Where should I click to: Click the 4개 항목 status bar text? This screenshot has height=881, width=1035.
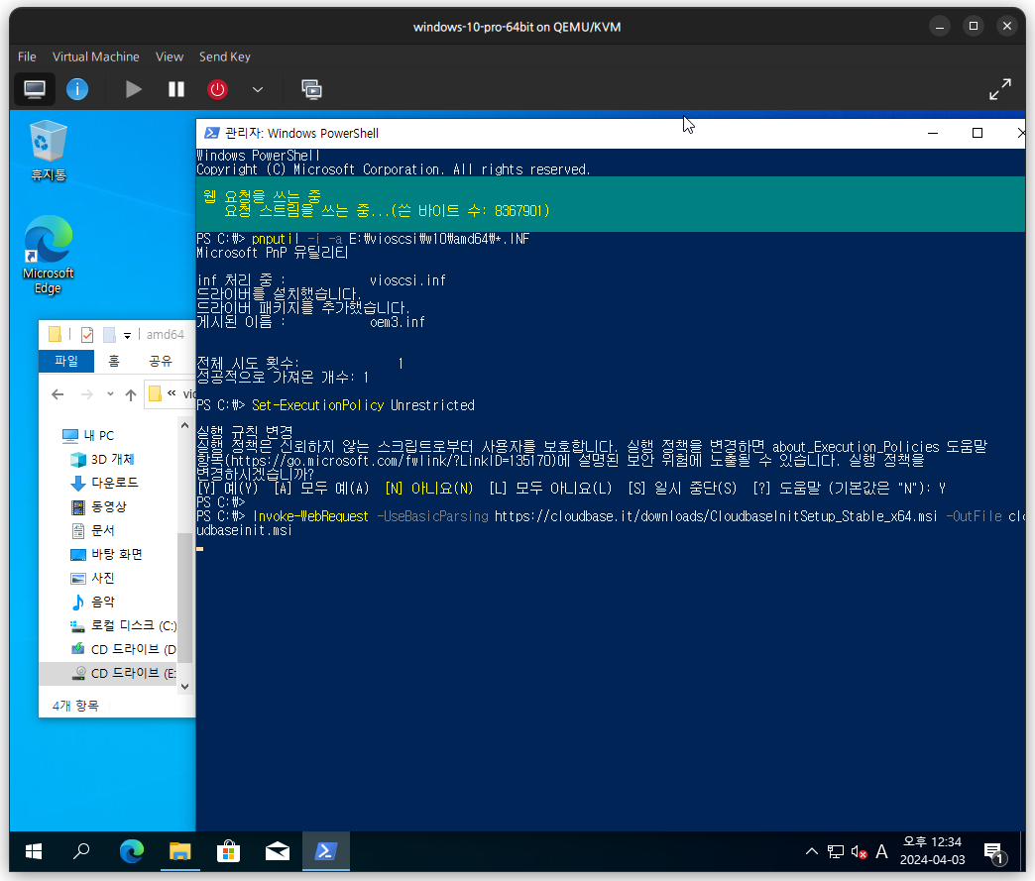[75, 706]
